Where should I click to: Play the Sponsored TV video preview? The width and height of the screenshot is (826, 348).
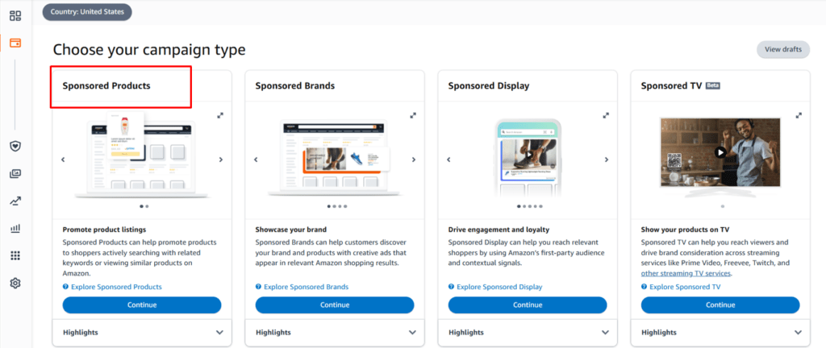point(720,151)
